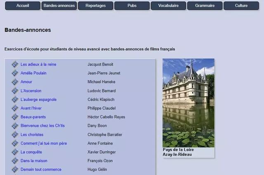Navigate to the Grammaire section

pyautogui.click(x=205, y=6)
